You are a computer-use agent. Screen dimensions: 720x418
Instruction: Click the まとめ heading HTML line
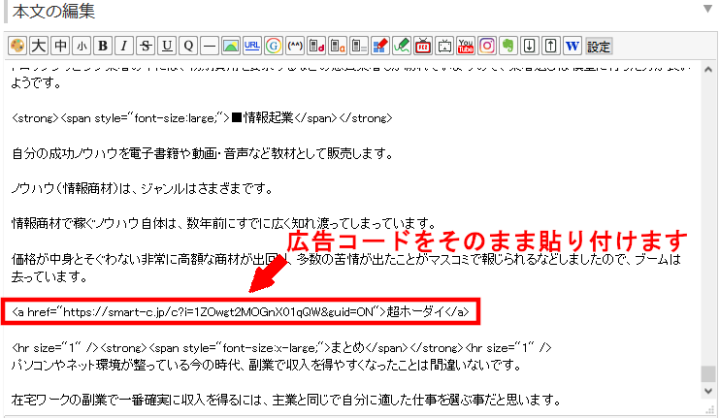click(x=281, y=348)
